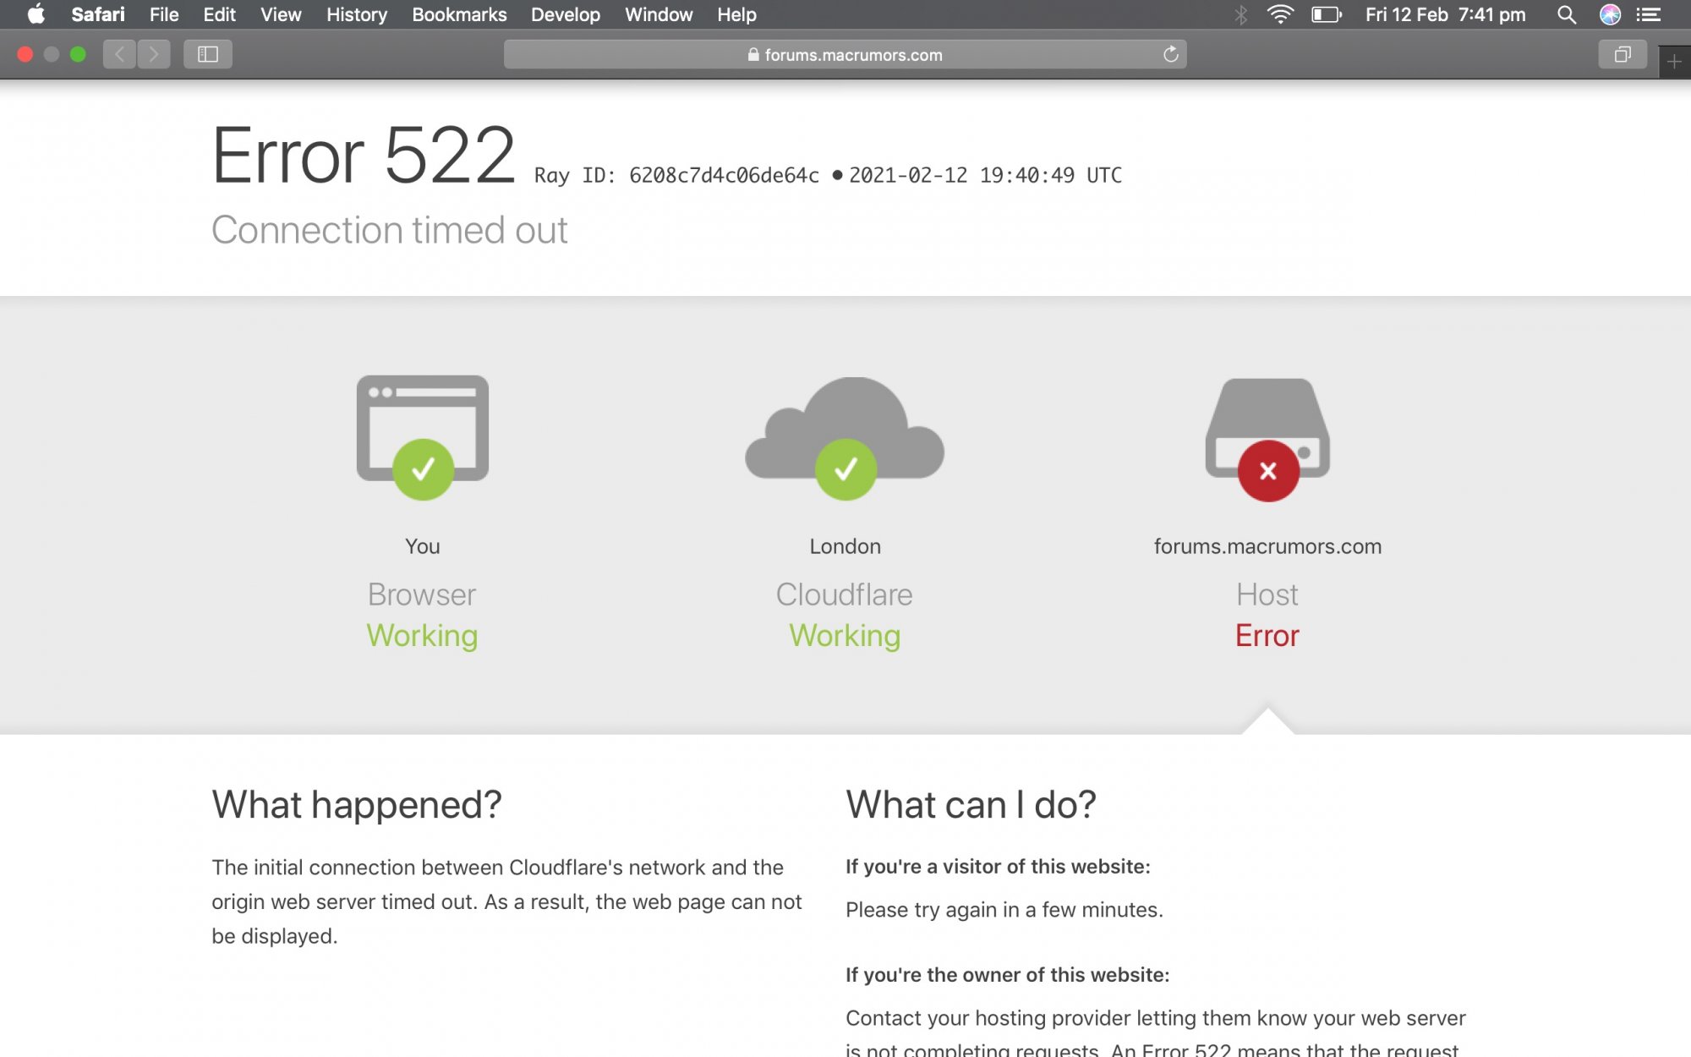Open the date and time display
The height and width of the screenshot is (1057, 1691).
[1445, 14]
